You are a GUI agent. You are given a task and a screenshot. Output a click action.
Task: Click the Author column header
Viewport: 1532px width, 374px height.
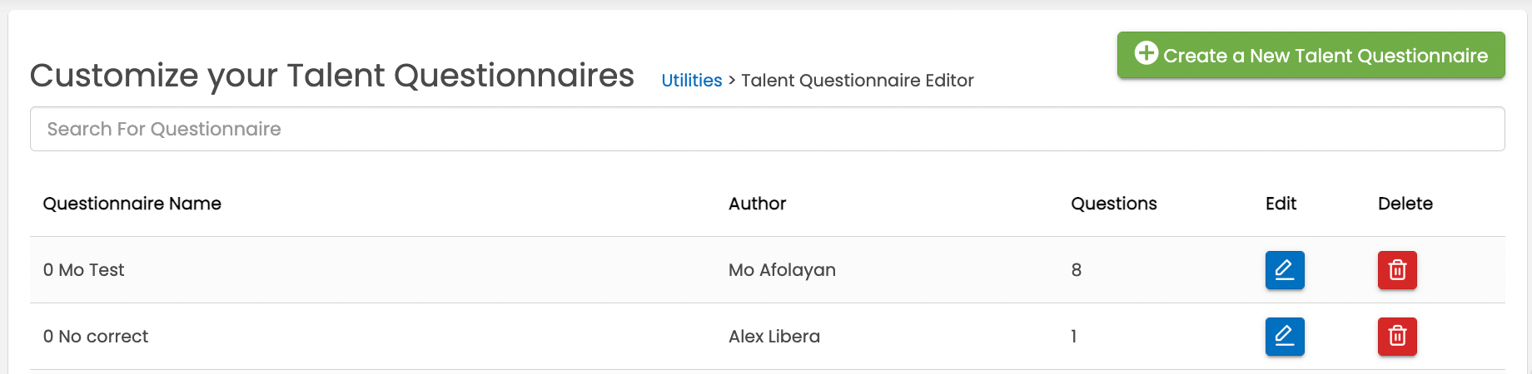(x=757, y=204)
